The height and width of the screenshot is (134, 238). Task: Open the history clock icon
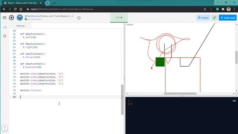[78, 18]
